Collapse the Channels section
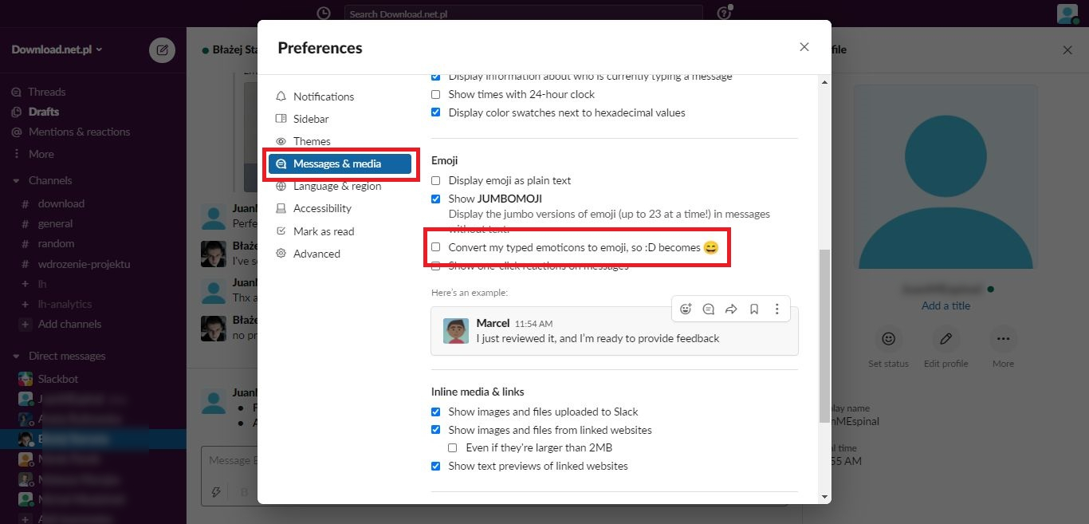Viewport: 1089px width, 524px height. tap(16, 181)
